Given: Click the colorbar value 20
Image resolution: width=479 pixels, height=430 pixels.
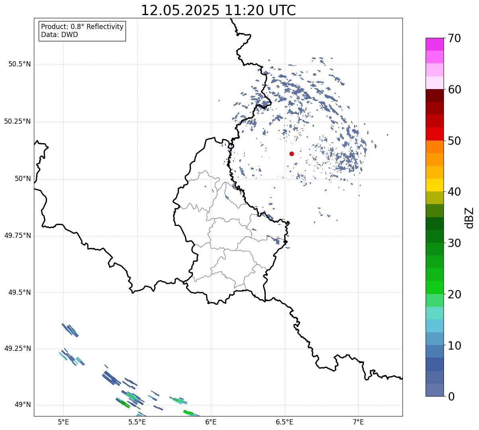Looking at the screenshot, I should click(x=454, y=294).
